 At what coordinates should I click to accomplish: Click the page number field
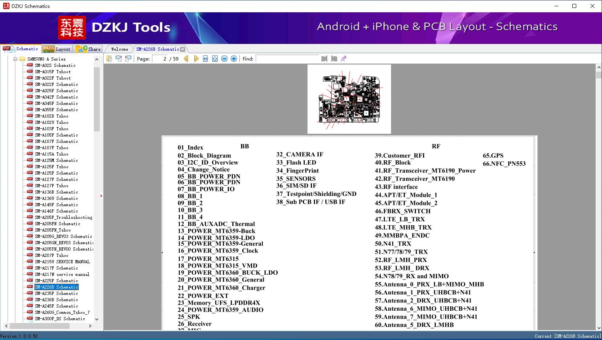[x=160, y=59]
